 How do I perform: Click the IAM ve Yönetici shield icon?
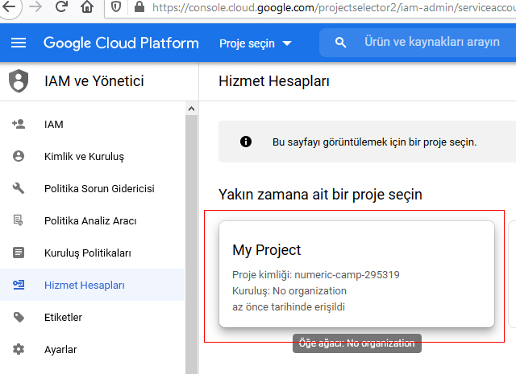(x=19, y=80)
